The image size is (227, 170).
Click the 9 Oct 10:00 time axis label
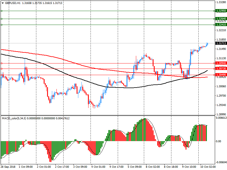point(189,167)
